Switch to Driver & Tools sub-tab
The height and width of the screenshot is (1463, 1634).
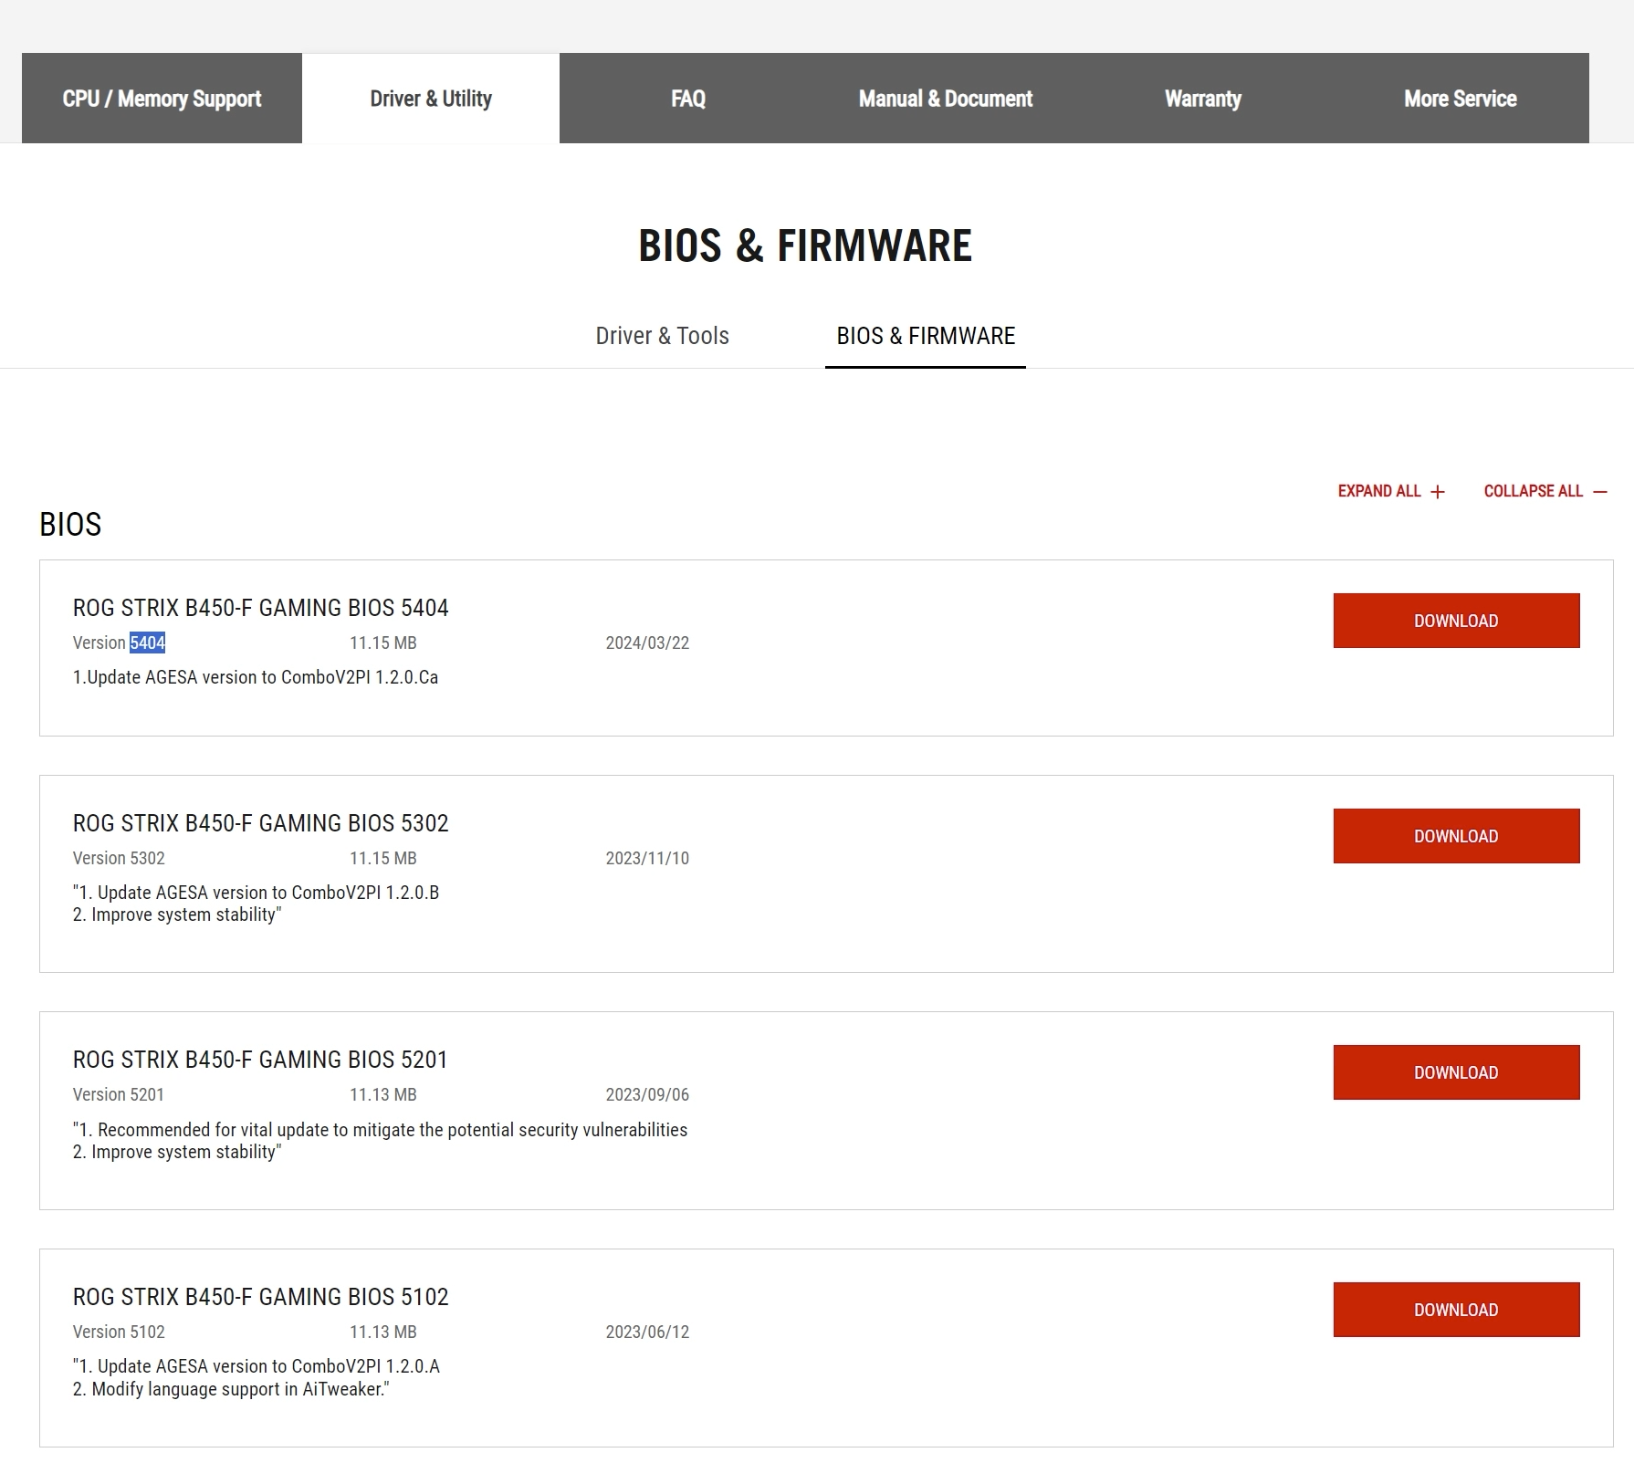pyautogui.click(x=662, y=336)
